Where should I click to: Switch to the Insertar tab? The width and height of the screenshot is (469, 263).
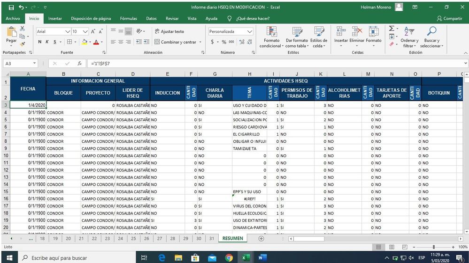55,19
